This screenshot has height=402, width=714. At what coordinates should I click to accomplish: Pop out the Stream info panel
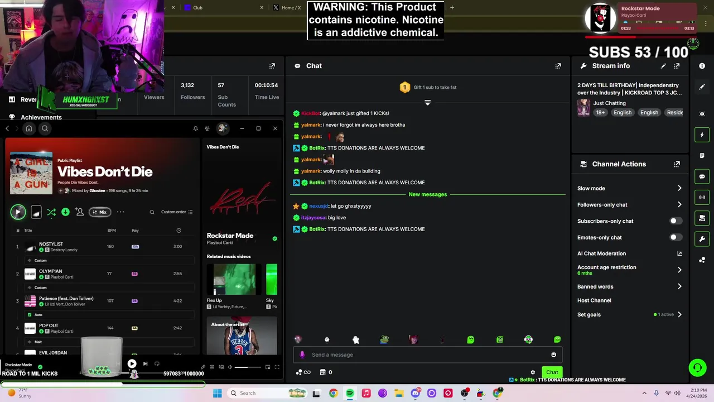click(677, 66)
